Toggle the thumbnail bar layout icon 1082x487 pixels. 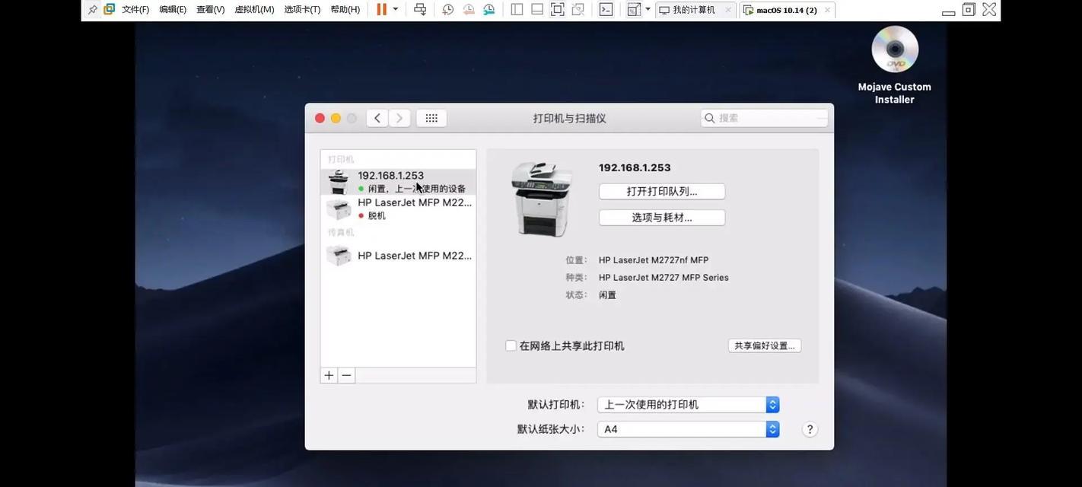click(537, 9)
